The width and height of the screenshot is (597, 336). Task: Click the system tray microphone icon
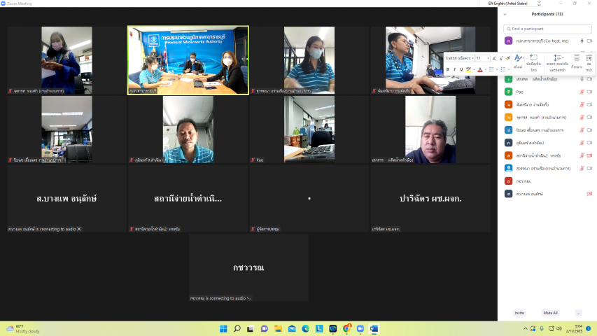(542, 328)
